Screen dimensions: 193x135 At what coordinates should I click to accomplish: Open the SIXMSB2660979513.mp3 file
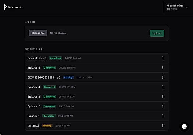(x=44, y=77)
